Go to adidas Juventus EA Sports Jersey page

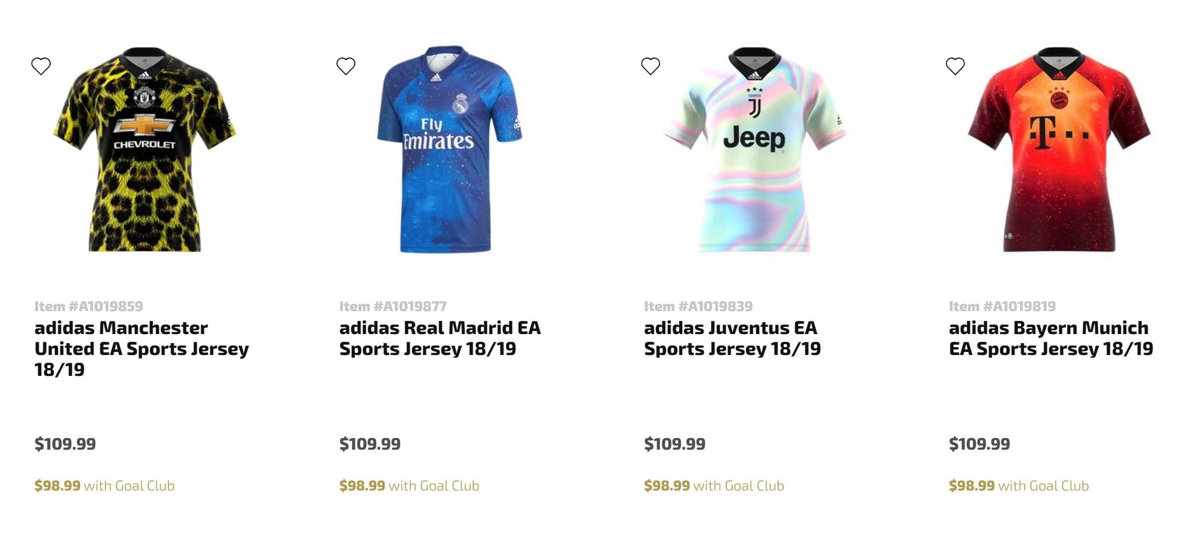pyautogui.click(x=732, y=338)
